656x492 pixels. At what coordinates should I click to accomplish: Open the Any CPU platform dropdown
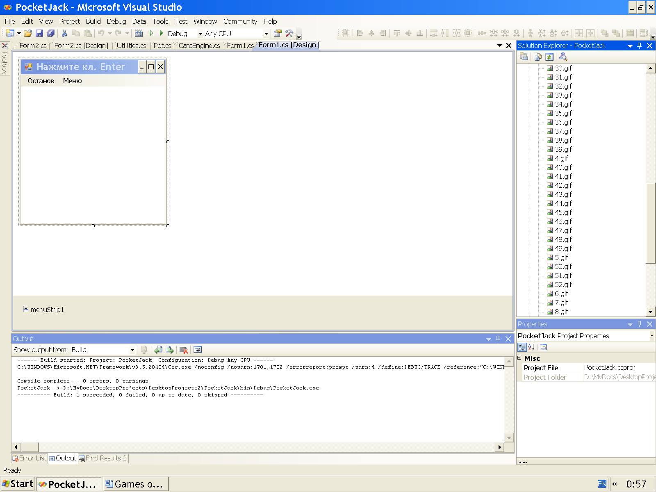click(266, 34)
